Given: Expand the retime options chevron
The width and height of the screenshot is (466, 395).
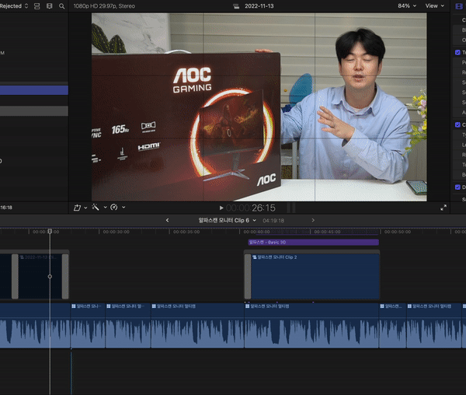Looking at the screenshot, I should (x=123, y=208).
